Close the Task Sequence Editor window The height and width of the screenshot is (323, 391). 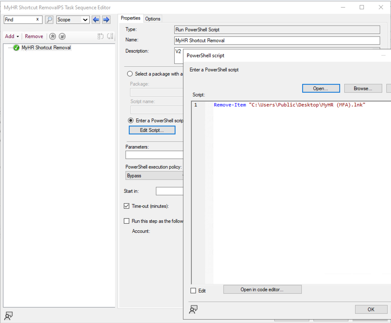tap(381, 7)
